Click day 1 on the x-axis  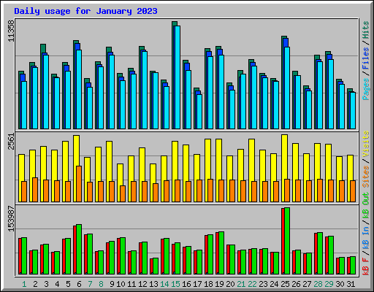24,284
